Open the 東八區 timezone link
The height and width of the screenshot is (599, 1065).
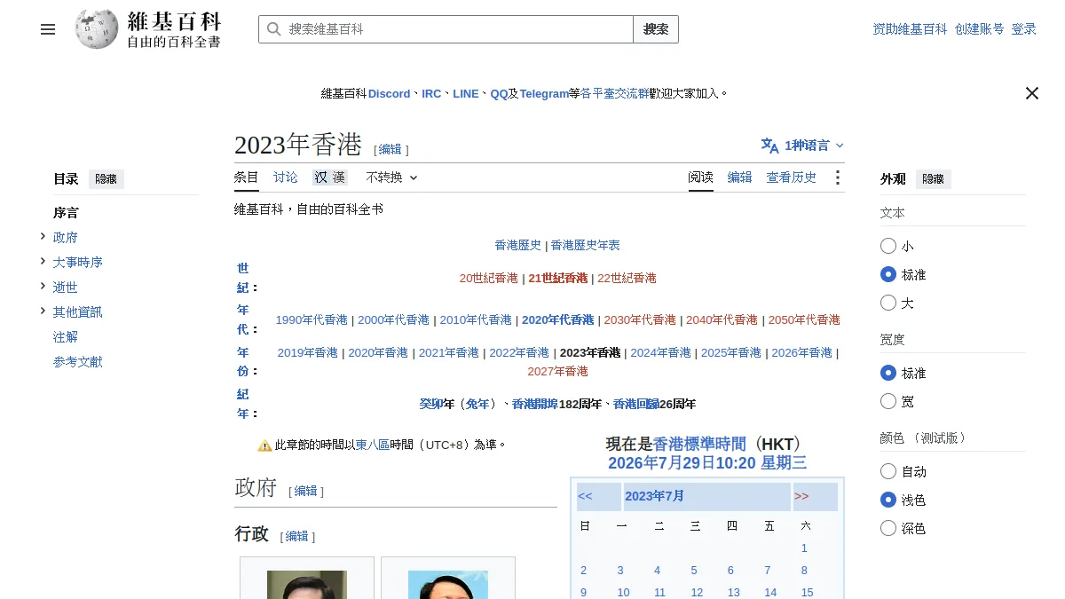pos(373,445)
